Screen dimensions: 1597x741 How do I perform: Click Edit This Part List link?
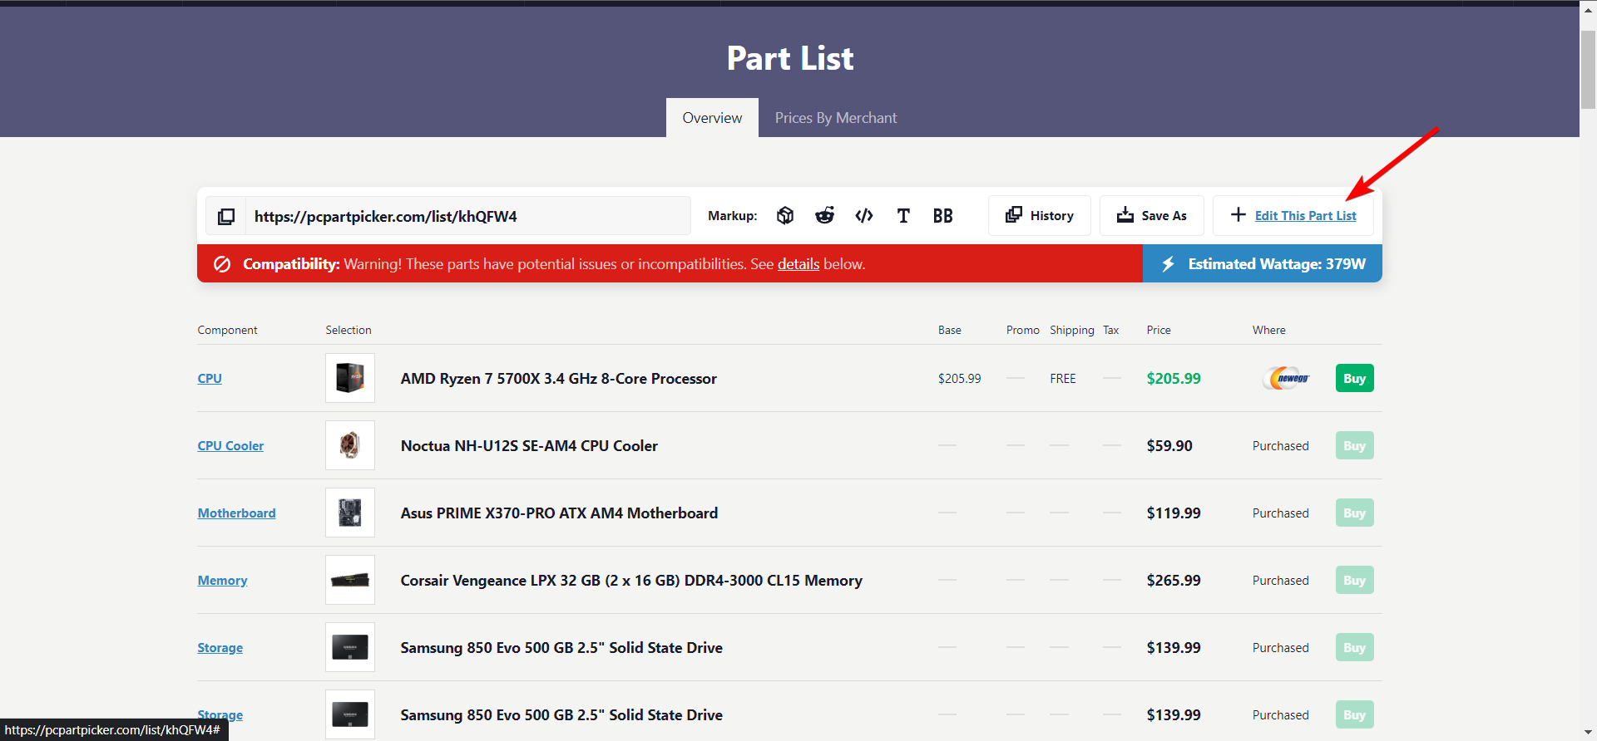[x=1305, y=216]
